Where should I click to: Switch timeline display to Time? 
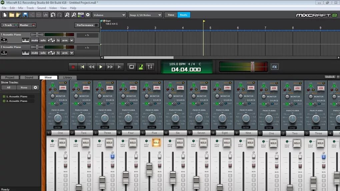(x=171, y=15)
